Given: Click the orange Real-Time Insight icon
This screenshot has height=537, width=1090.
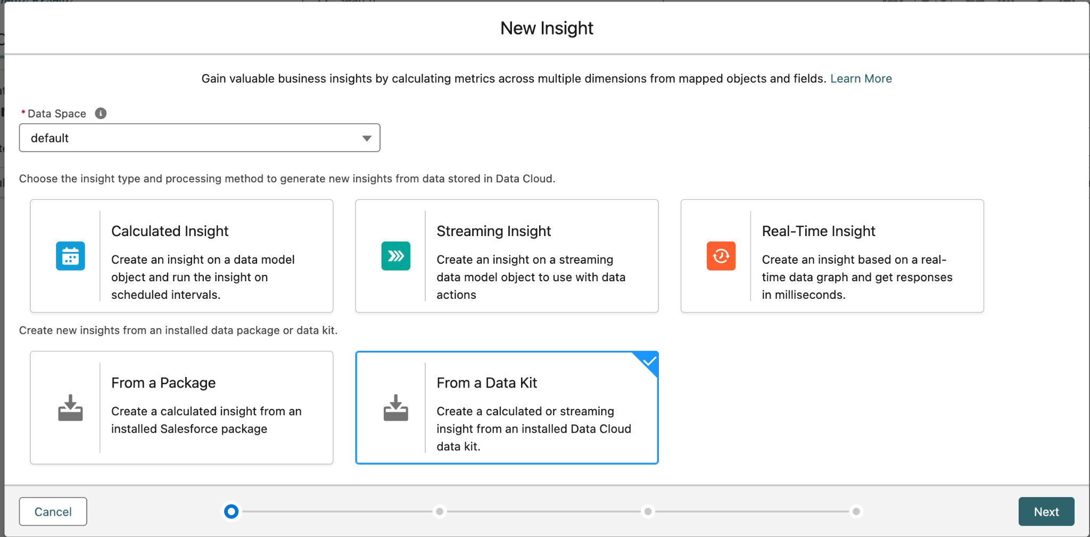Looking at the screenshot, I should click(x=721, y=256).
